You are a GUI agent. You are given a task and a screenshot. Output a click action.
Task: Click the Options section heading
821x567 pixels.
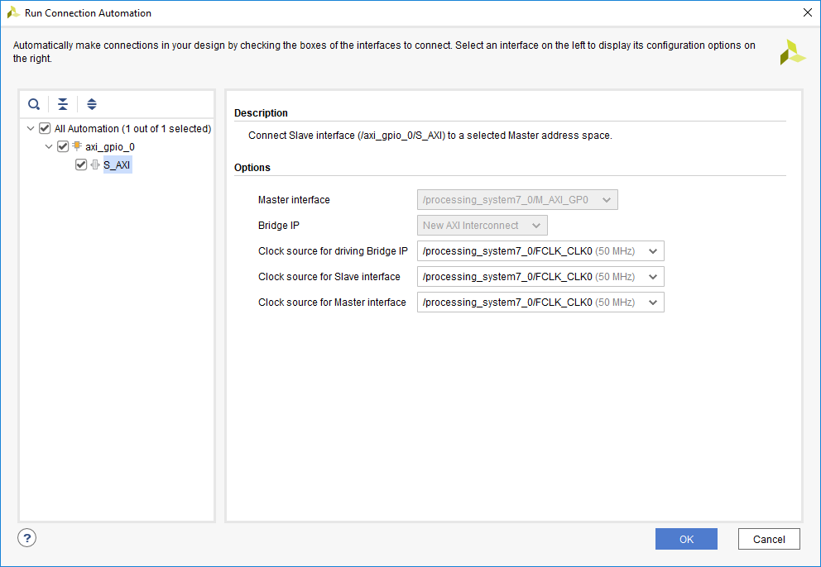[252, 168]
